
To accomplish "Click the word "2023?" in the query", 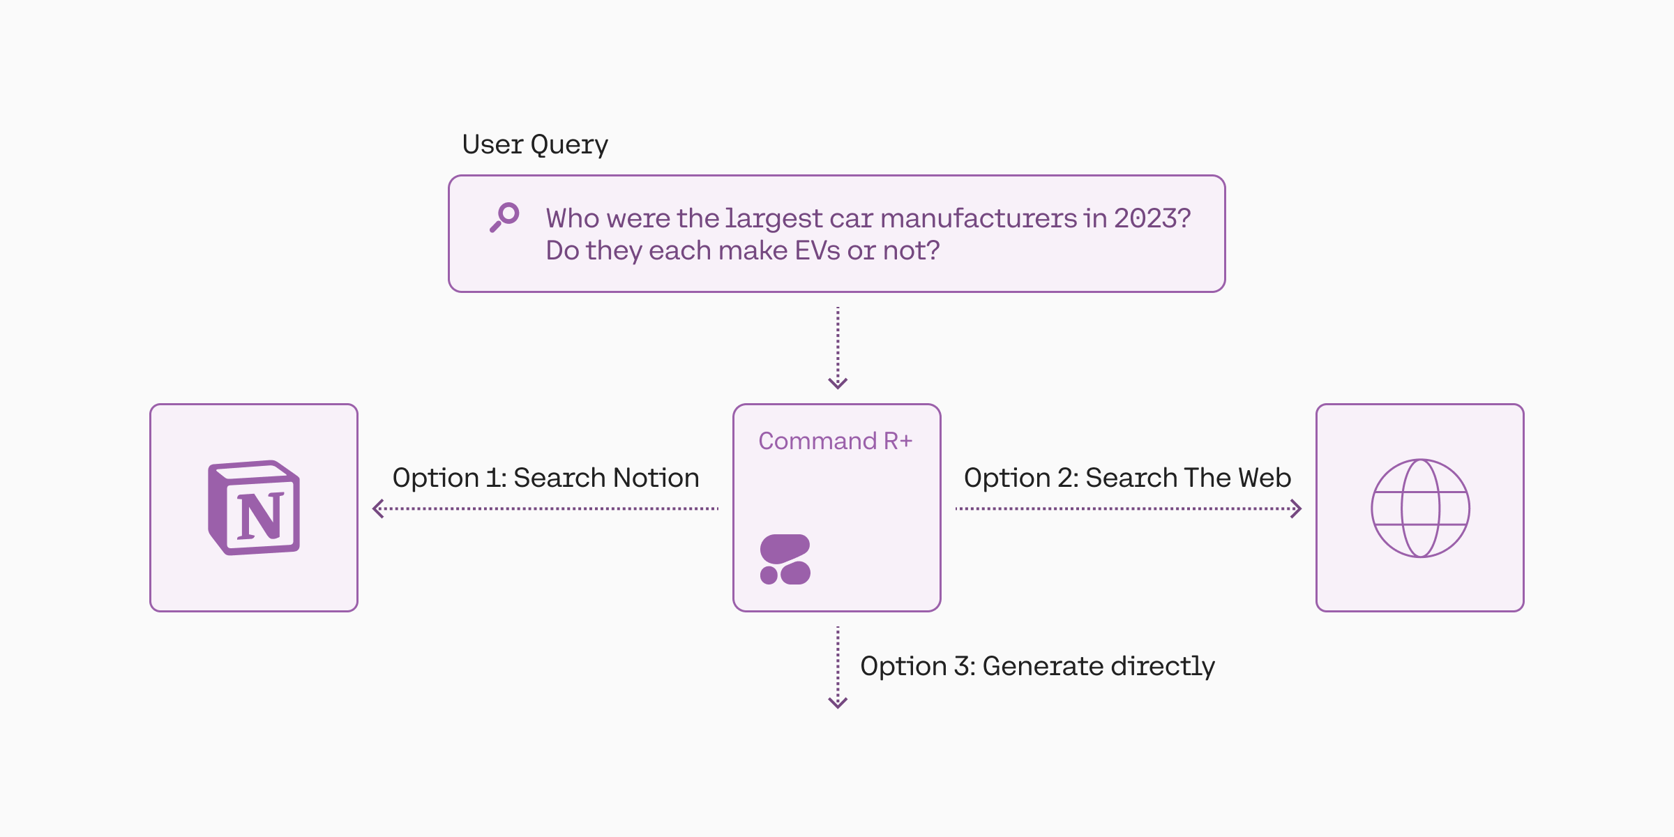I will [1152, 218].
